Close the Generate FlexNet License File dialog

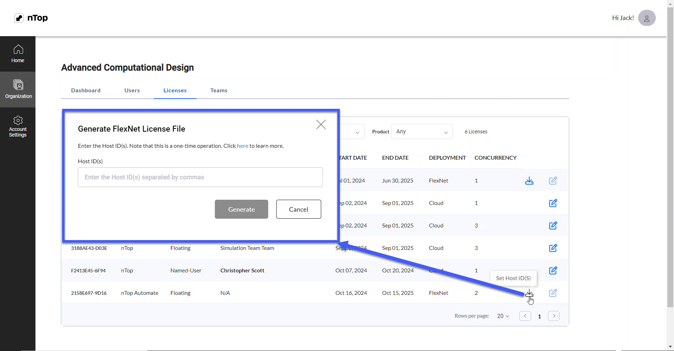pos(321,125)
